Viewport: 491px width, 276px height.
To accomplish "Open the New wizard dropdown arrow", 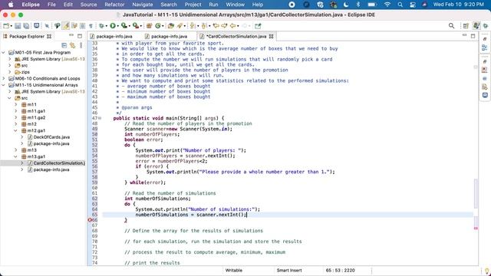I will 11,26.
